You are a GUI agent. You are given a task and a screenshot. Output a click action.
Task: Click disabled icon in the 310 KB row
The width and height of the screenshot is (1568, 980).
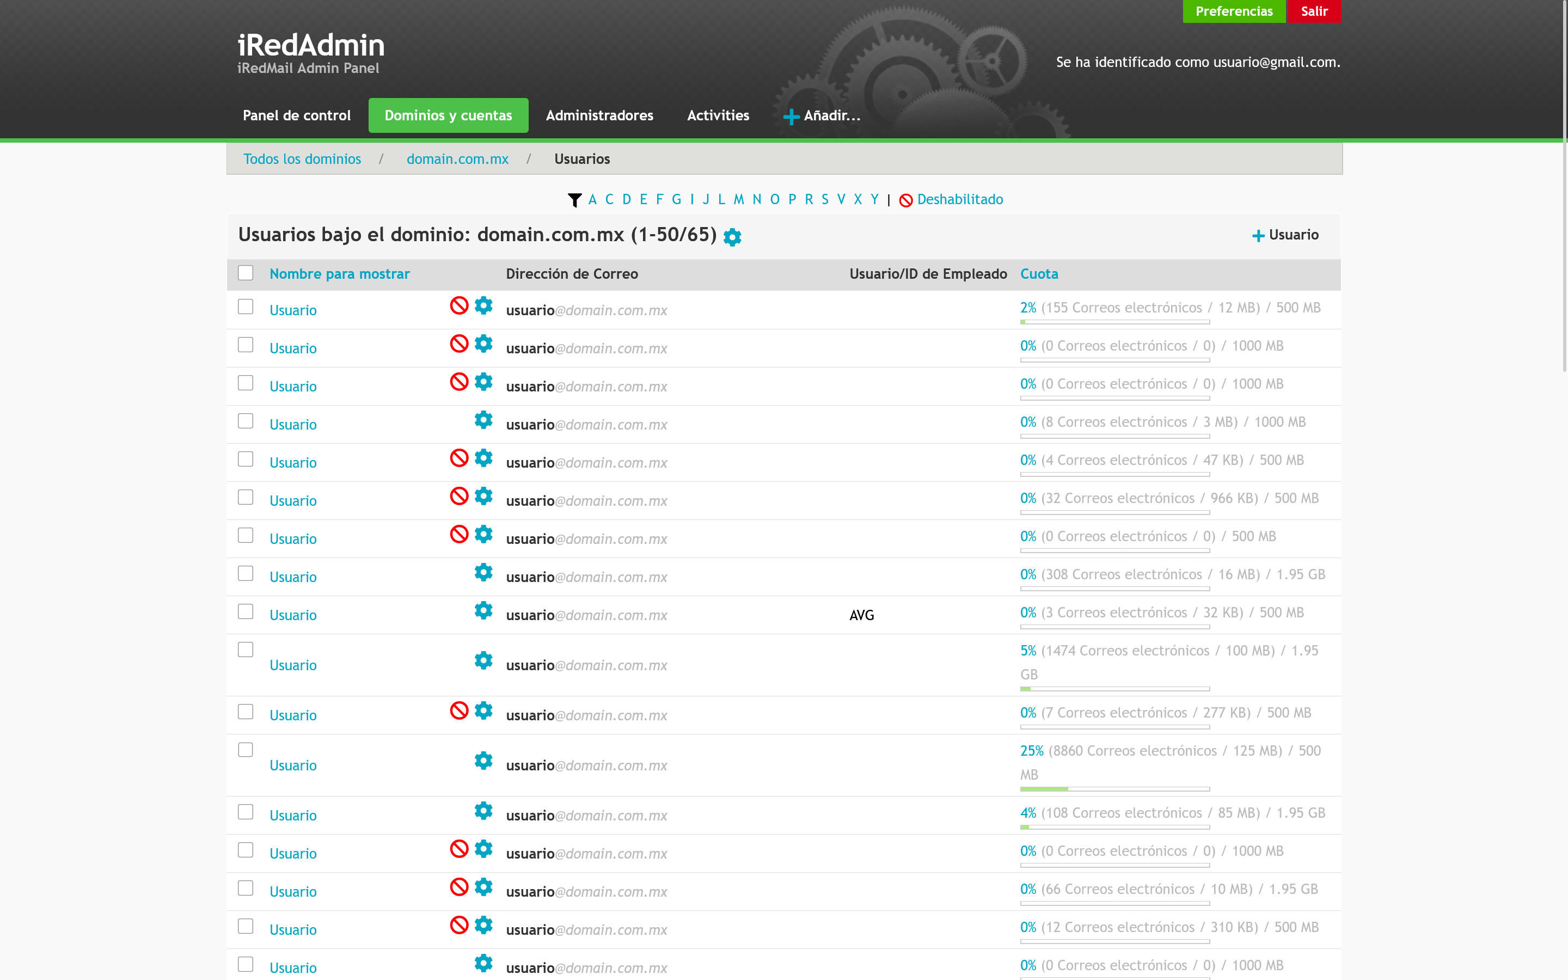tap(460, 926)
